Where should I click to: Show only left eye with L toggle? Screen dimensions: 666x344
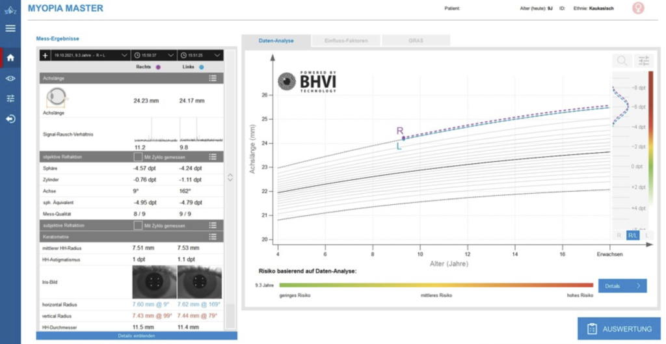point(646,235)
